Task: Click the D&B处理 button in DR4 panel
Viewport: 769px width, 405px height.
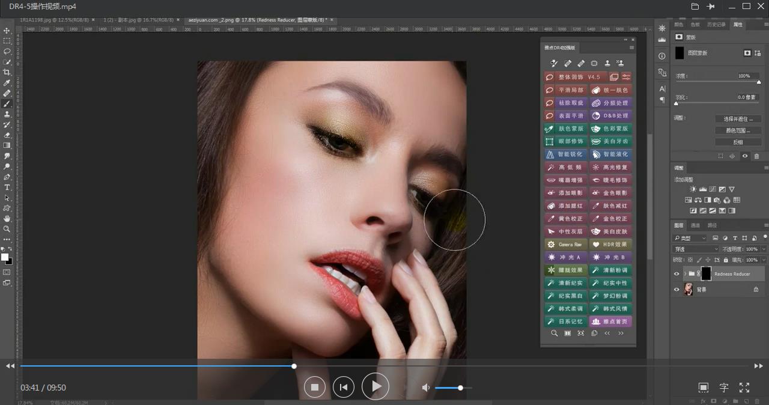Action: 610,116
